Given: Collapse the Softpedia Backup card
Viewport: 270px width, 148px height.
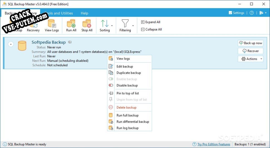Looking at the screenshot, I should pyautogui.click(x=11, y=44).
